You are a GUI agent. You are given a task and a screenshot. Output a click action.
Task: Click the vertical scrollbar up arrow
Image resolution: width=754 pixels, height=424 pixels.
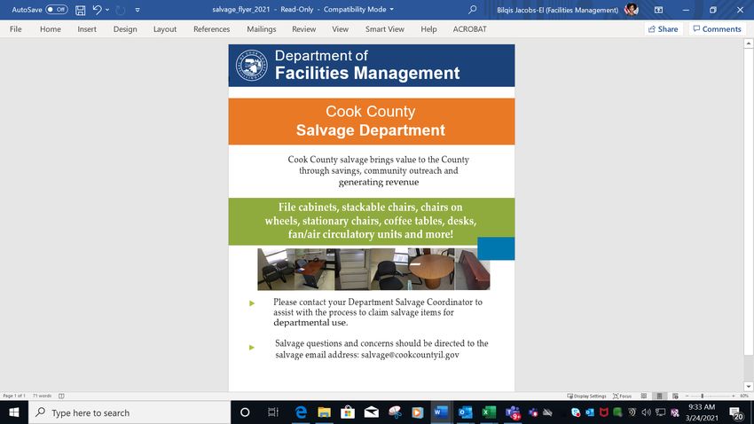point(748,43)
